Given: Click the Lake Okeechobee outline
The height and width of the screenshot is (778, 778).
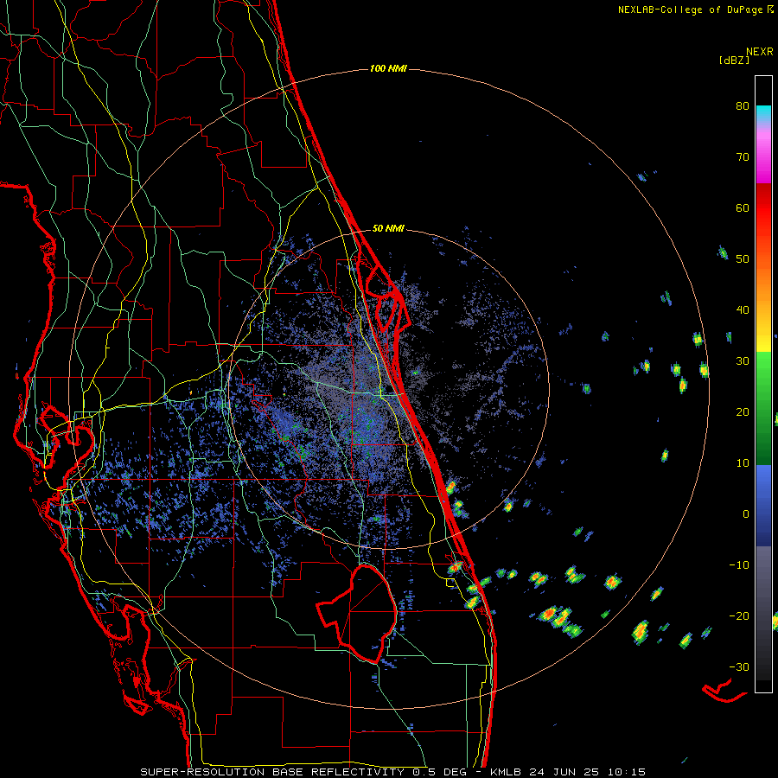Looking at the screenshot, I should pos(357,614).
